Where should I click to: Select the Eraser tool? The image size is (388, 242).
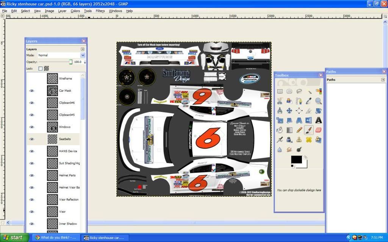318,130
